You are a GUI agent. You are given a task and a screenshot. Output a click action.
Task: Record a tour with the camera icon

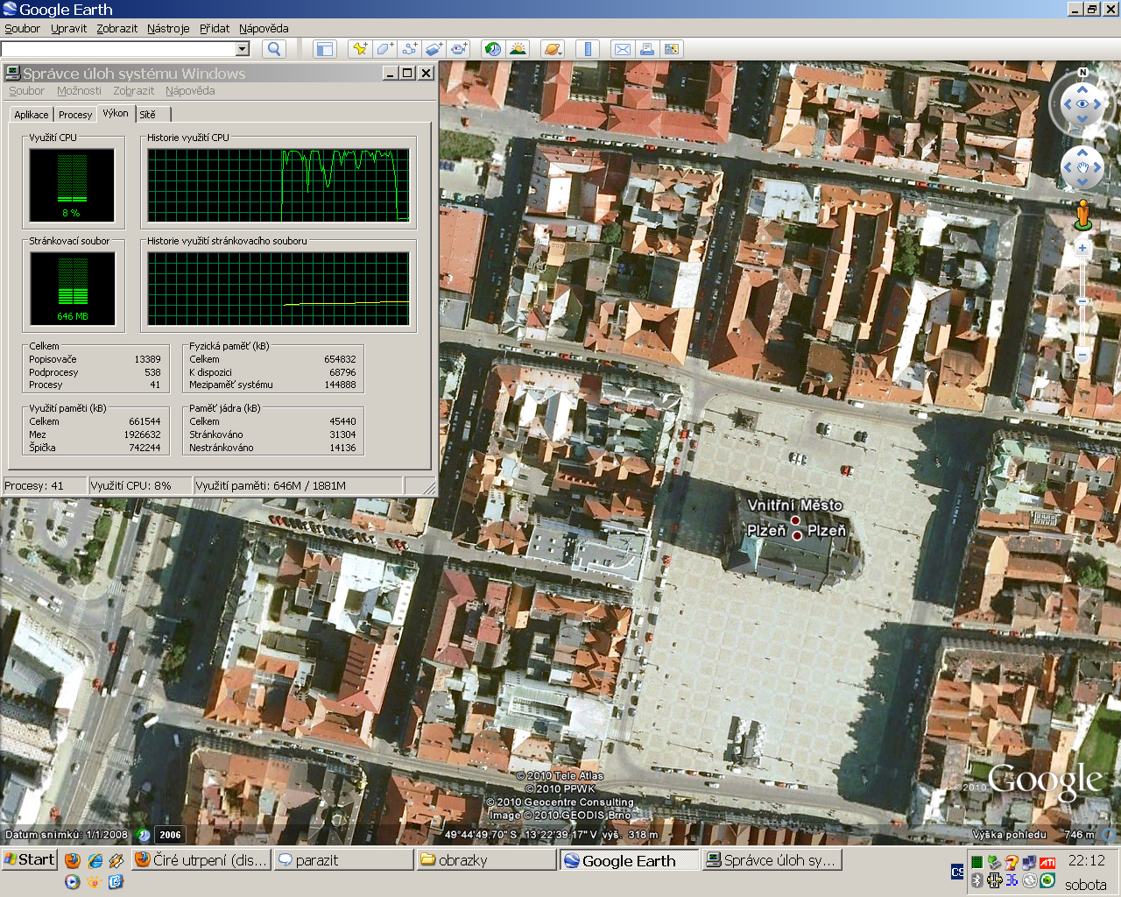pos(459,49)
